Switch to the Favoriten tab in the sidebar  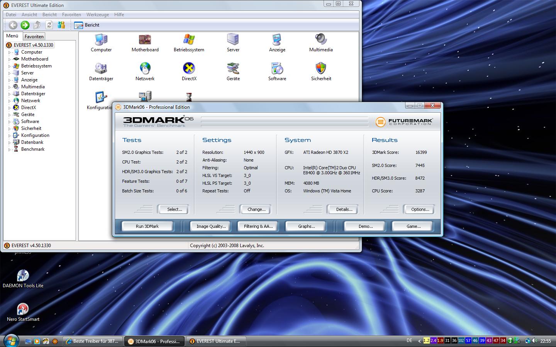click(x=34, y=37)
